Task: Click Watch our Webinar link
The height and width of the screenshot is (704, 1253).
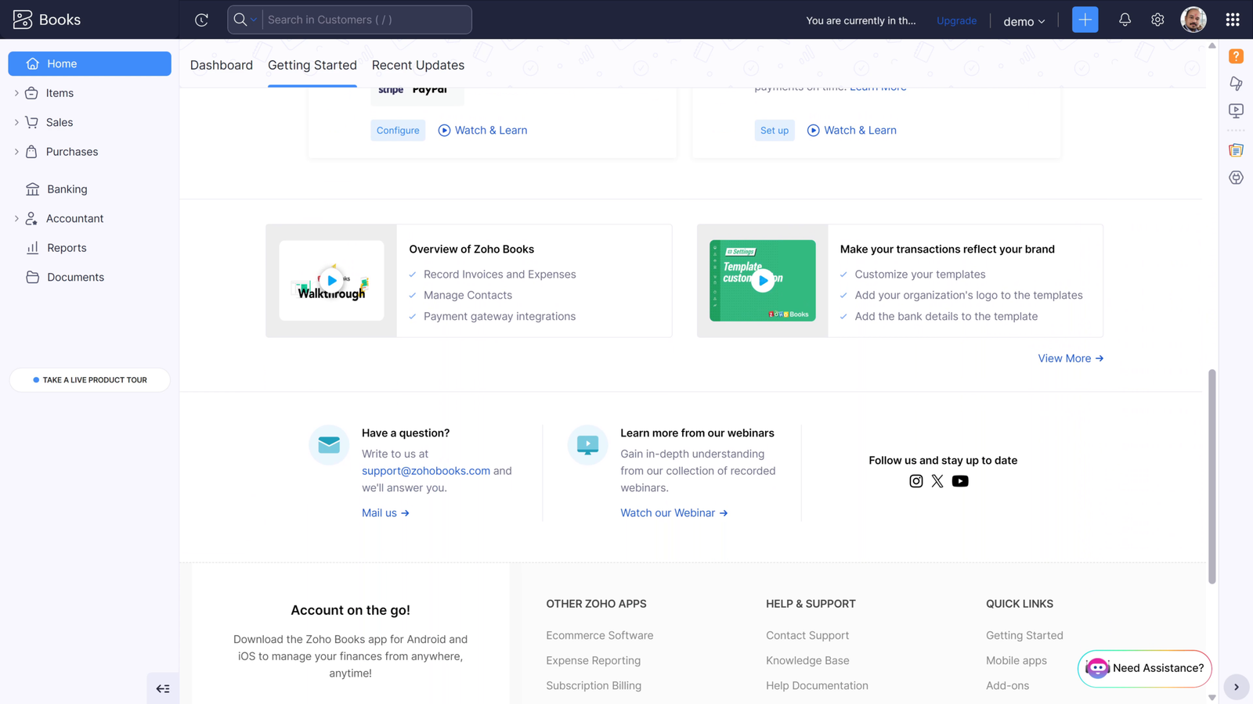Action: (x=674, y=513)
